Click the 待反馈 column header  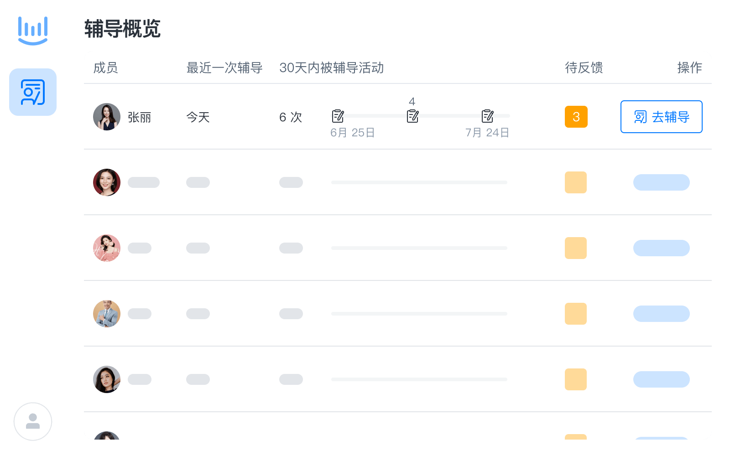[584, 68]
